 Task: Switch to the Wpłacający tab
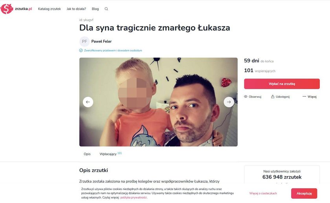tap(108, 154)
